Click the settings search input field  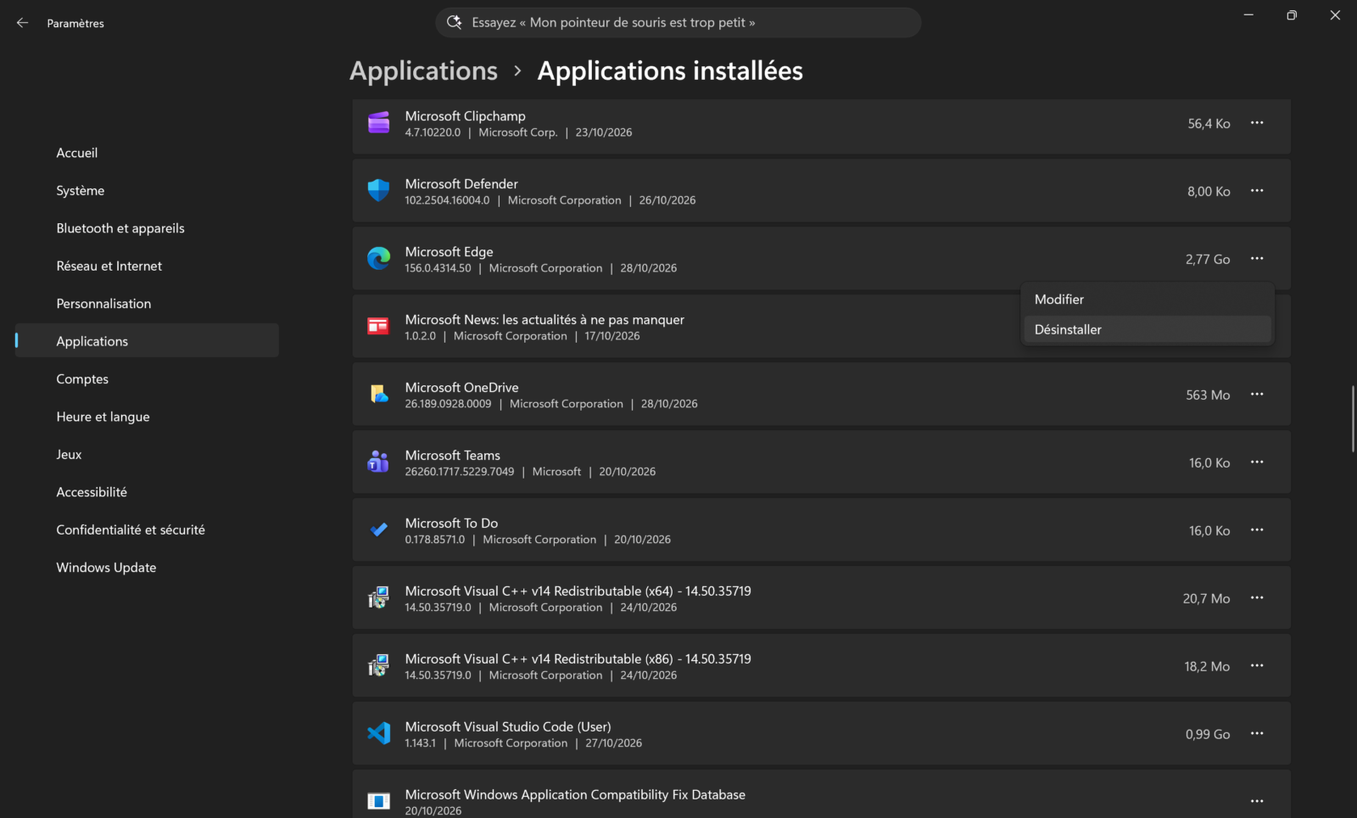[678, 23]
